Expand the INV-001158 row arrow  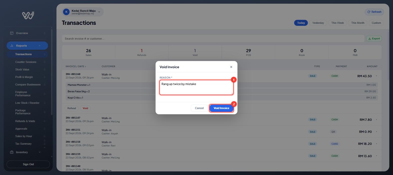(x=376, y=144)
